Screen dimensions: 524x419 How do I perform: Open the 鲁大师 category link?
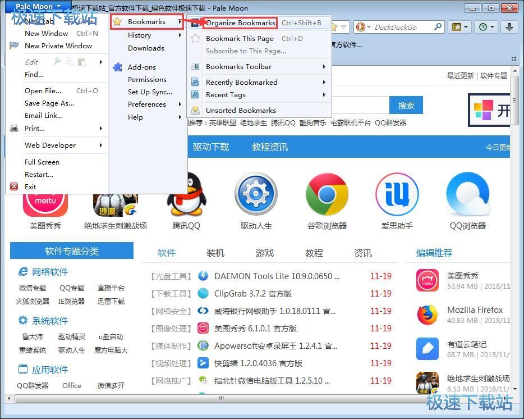pos(33,336)
